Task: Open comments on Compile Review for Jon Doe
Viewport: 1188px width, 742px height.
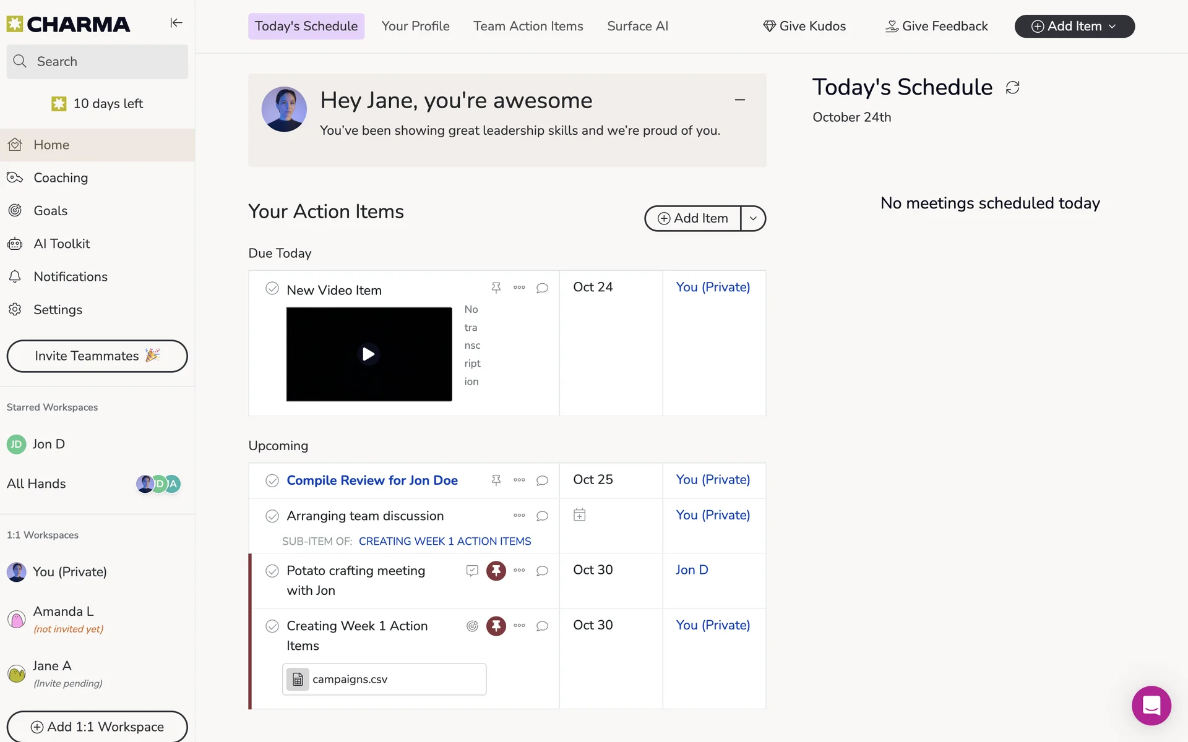Action: click(x=542, y=480)
